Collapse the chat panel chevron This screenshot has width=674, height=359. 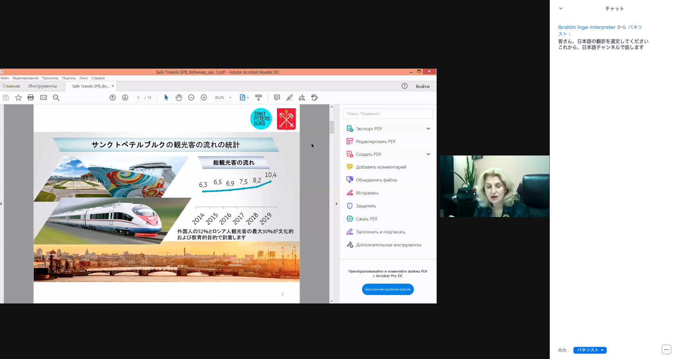click(x=561, y=8)
